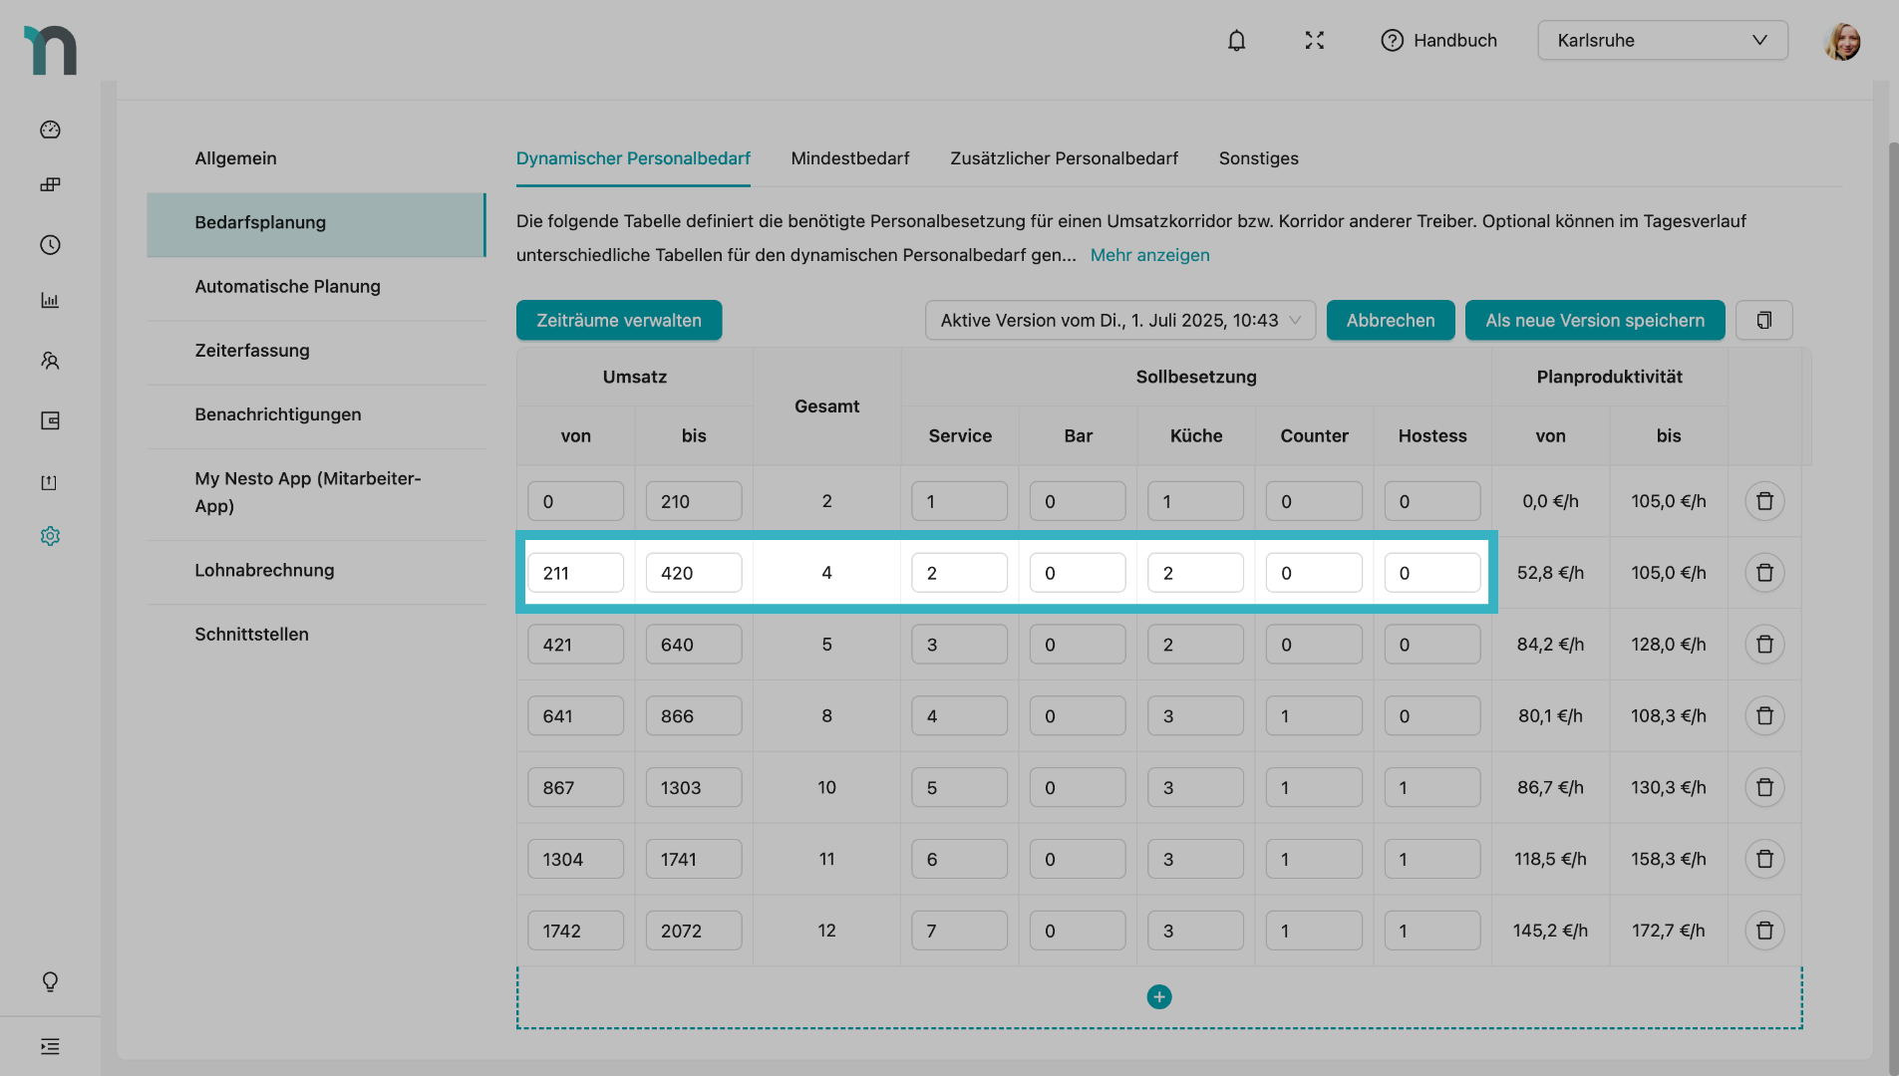
Task: Open the notifications bell
Action: (x=1236, y=41)
